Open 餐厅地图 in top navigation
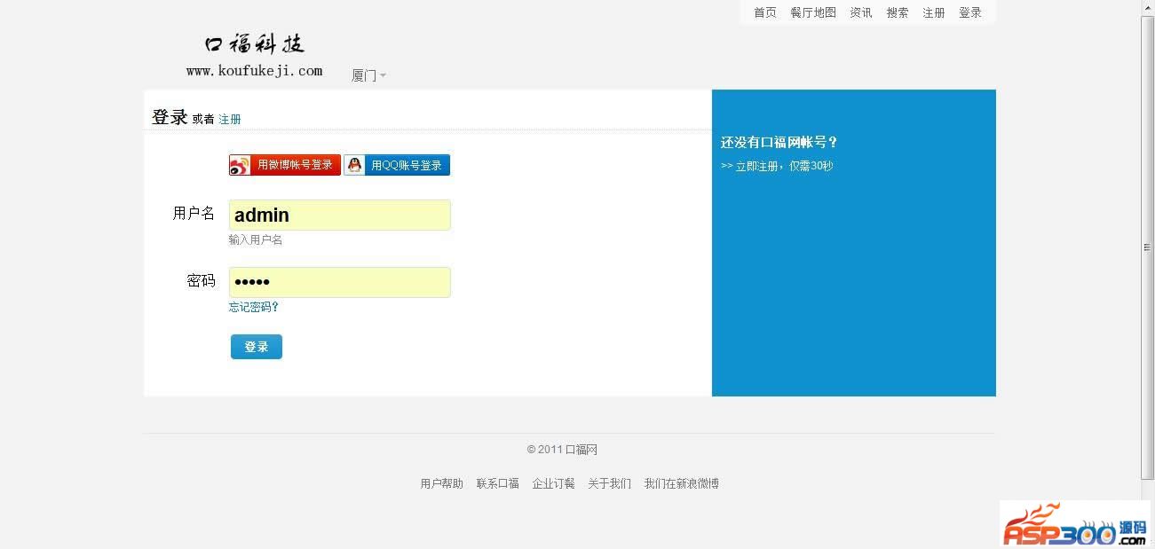 pyautogui.click(x=813, y=12)
